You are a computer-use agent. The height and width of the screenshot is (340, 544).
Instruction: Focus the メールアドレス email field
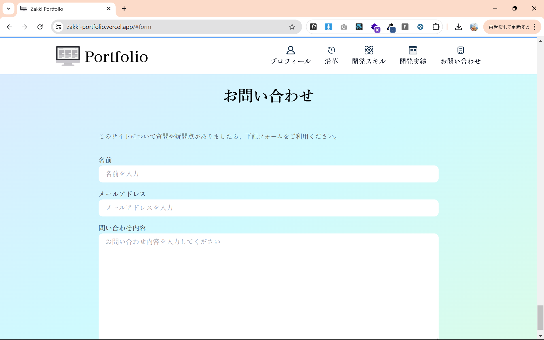[x=268, y=208]
